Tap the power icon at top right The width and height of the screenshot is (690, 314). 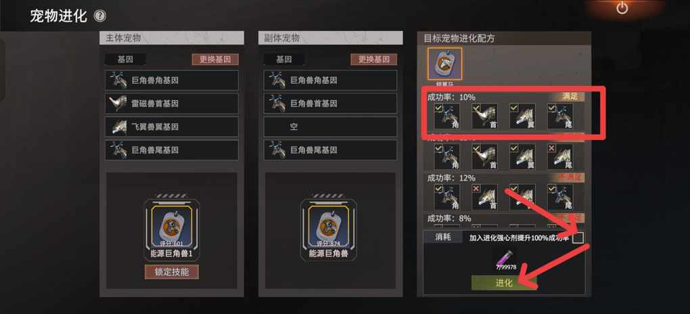tap(622, 7)
